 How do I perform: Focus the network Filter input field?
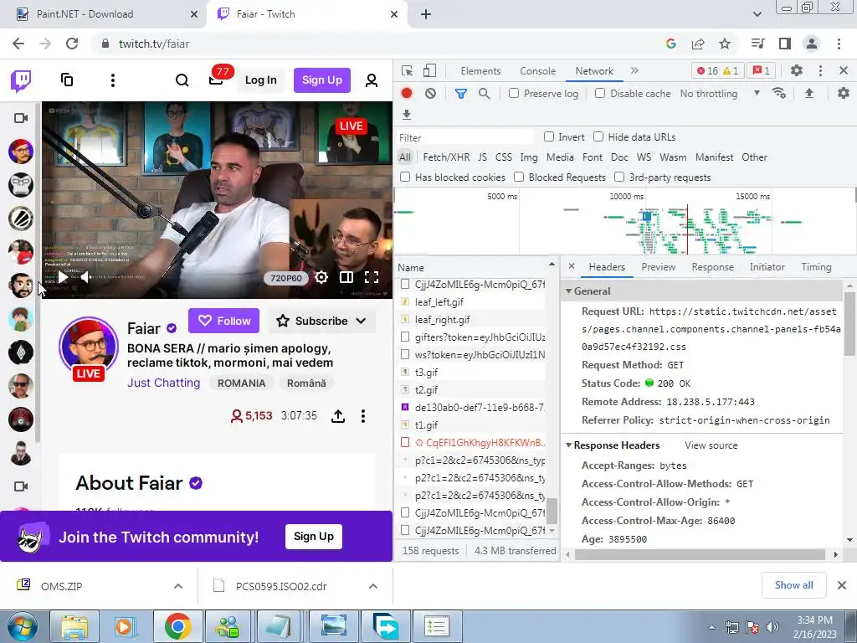(x=464, y=137)
